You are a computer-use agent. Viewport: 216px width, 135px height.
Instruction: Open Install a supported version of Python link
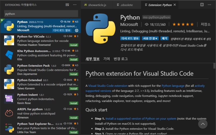coord(141,119)
